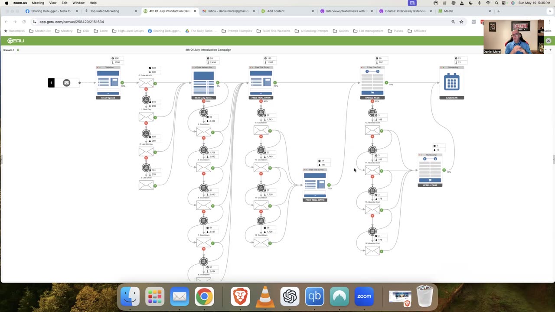This screenshot has height=312, width=555.
Task: Click the 1. Next Day email envelope
Action: pyautogui.click(x=146, y=117)
